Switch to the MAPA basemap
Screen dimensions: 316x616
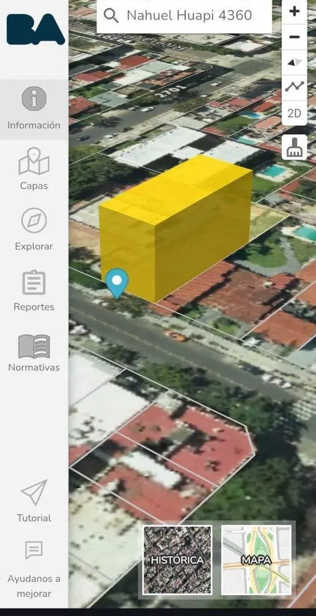[x=256, y=560]
